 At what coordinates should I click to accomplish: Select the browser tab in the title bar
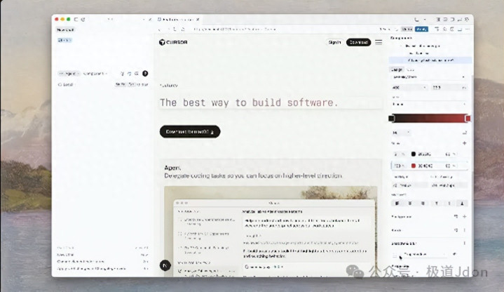point(178,20)
